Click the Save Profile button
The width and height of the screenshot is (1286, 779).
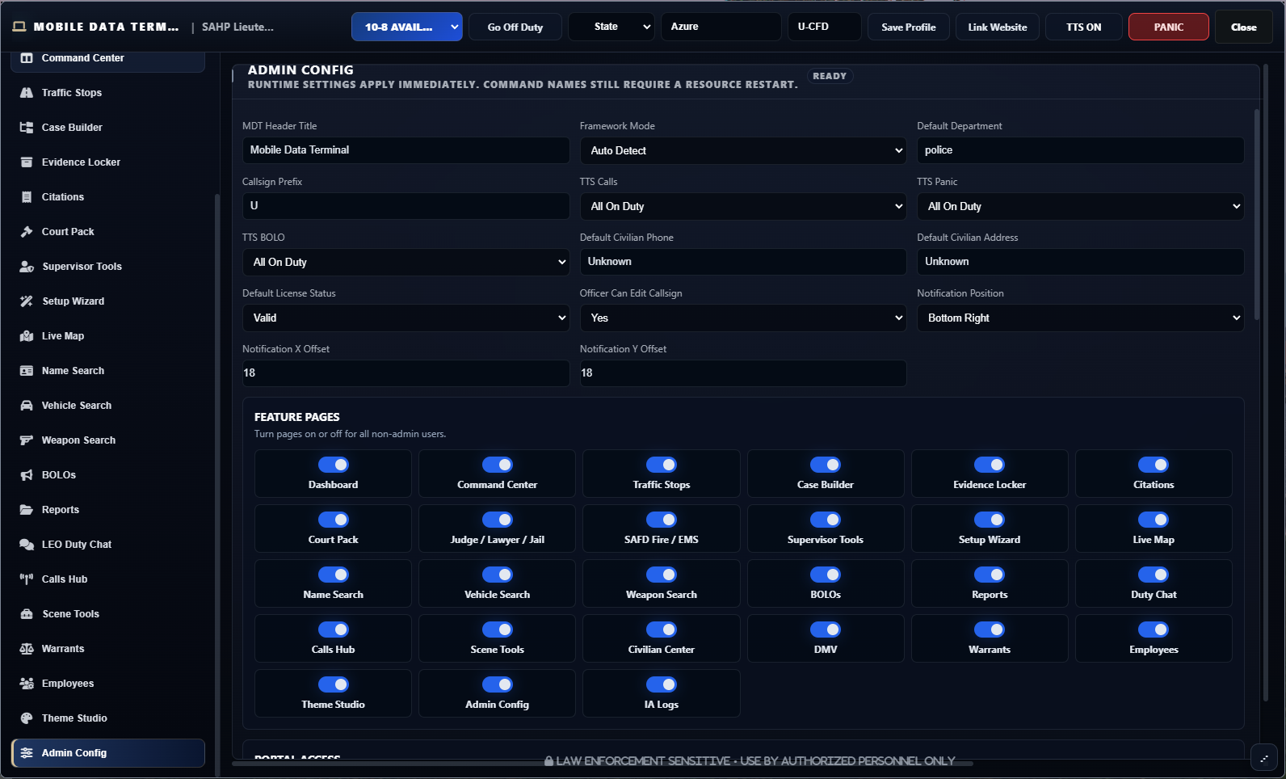[909, 27]
